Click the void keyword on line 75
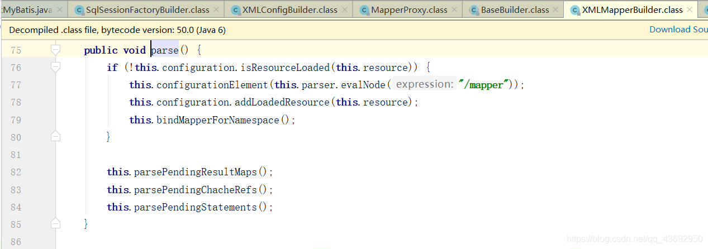 pos(135,50)
